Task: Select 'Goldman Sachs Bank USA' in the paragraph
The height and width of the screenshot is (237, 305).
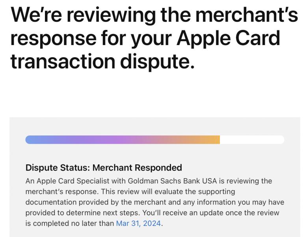Action: [x=172, y=181]
